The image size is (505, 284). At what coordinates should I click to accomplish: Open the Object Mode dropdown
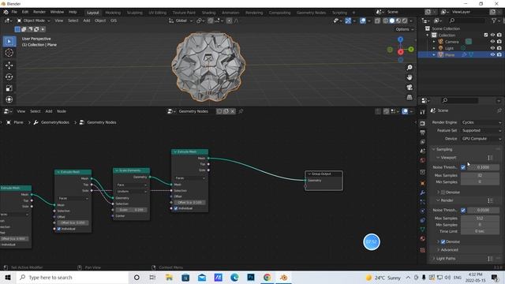(34, 21)
